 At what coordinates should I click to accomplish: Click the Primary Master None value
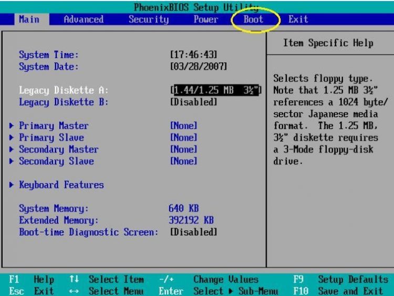click(x=184, y=125)
